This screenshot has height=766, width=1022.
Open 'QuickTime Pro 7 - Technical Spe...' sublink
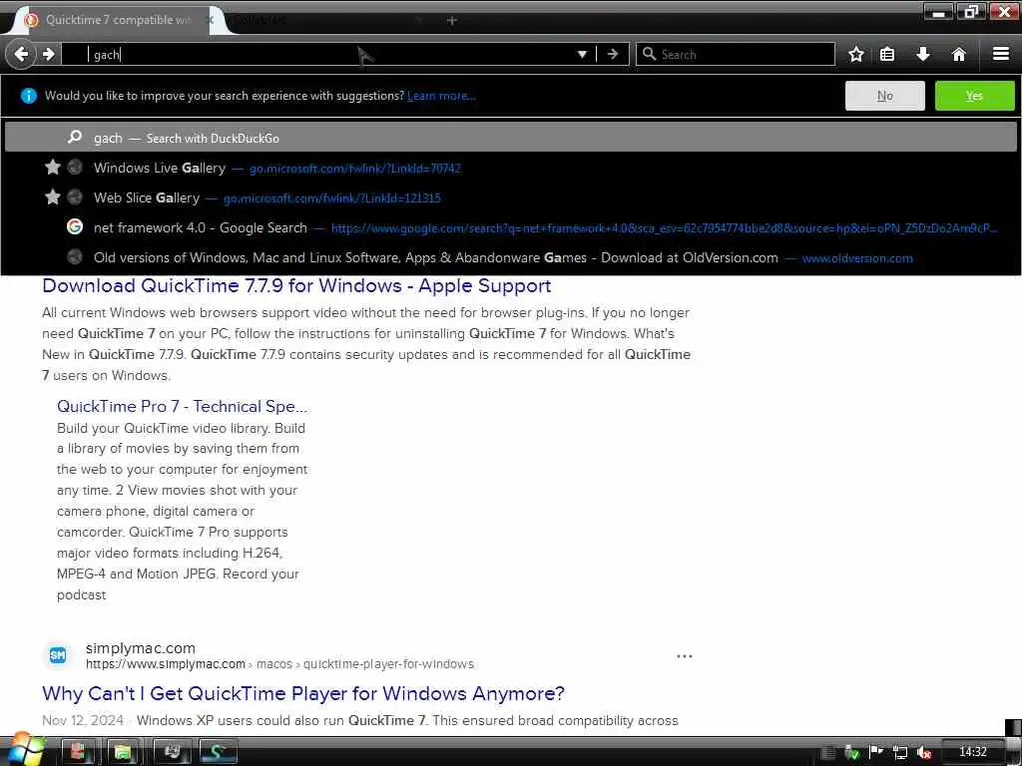point(182,407)
